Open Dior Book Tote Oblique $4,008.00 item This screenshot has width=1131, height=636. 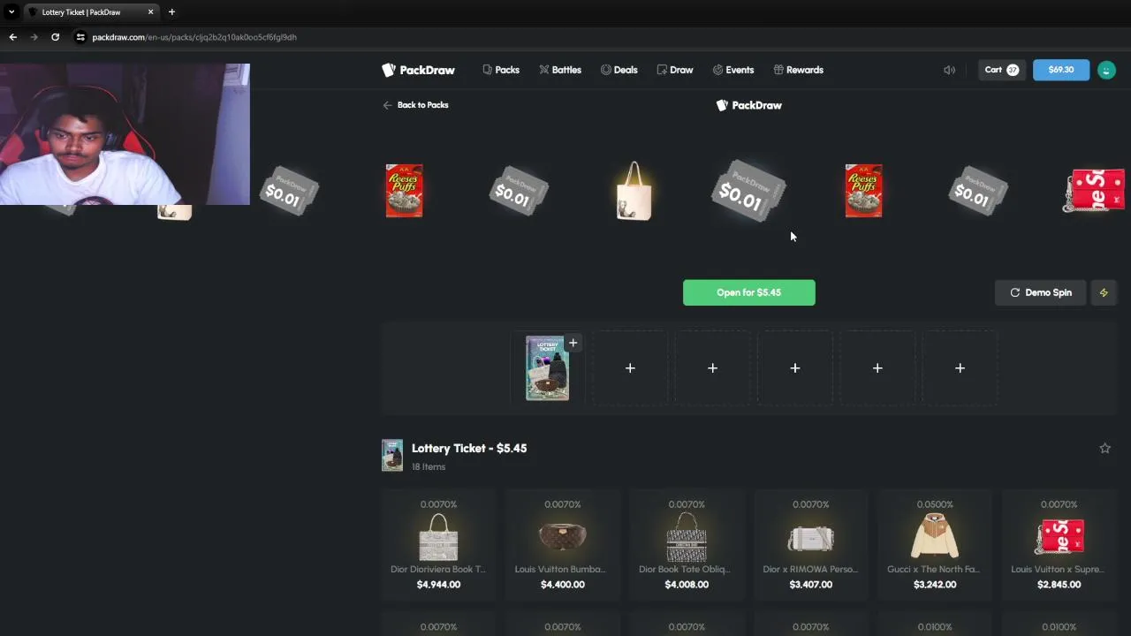click(687, 544)
